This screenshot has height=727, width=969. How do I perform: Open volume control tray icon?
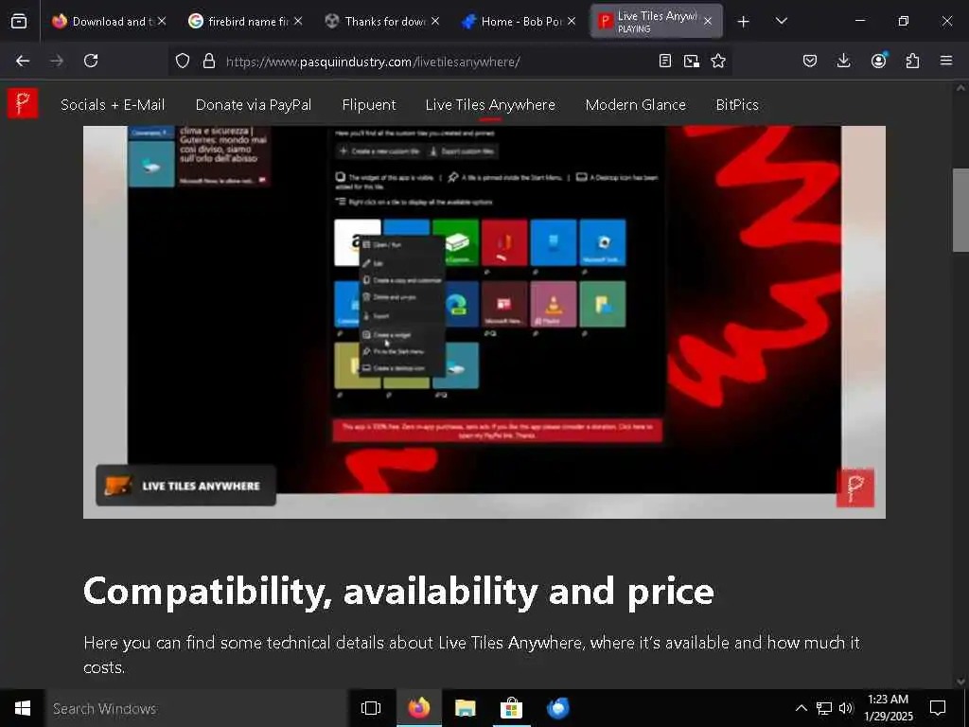[x=846, y=708]
